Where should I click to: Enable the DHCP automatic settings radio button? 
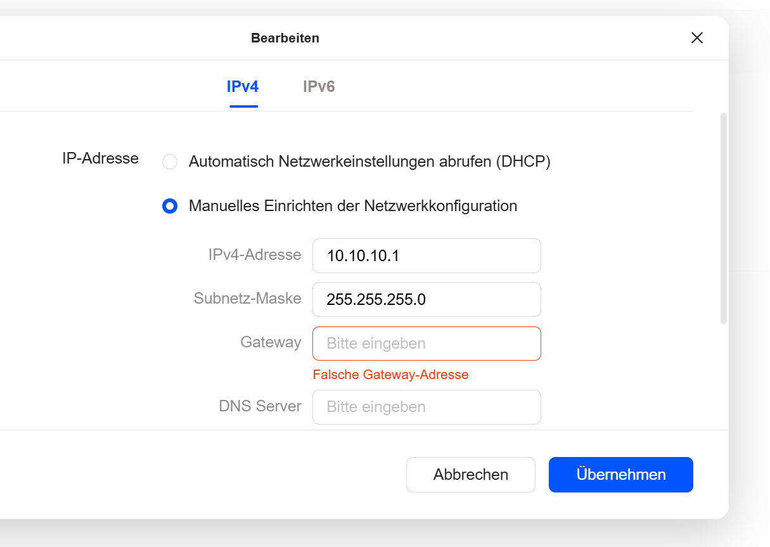coord(170,162)
